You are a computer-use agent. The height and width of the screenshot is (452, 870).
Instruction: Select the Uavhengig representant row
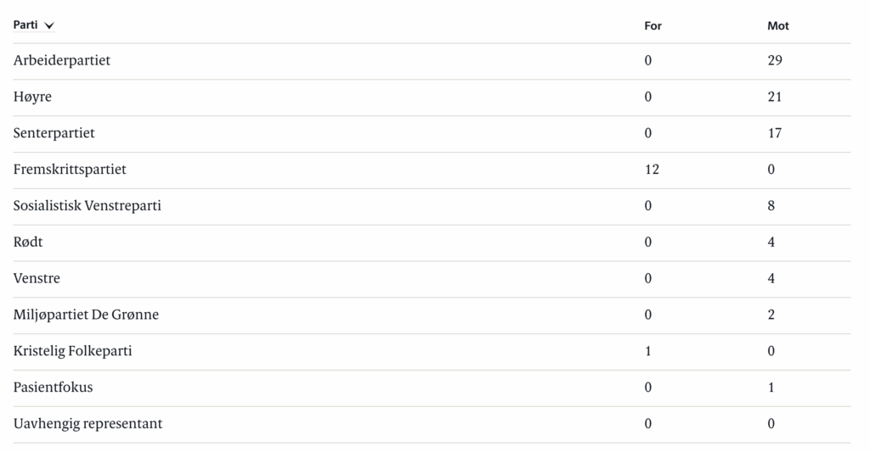coord(432,424)
